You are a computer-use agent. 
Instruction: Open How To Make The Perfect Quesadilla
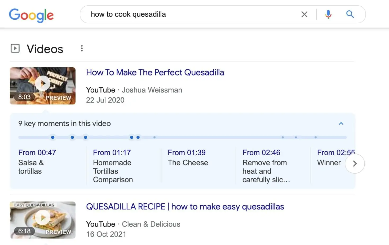click(155, 72)
